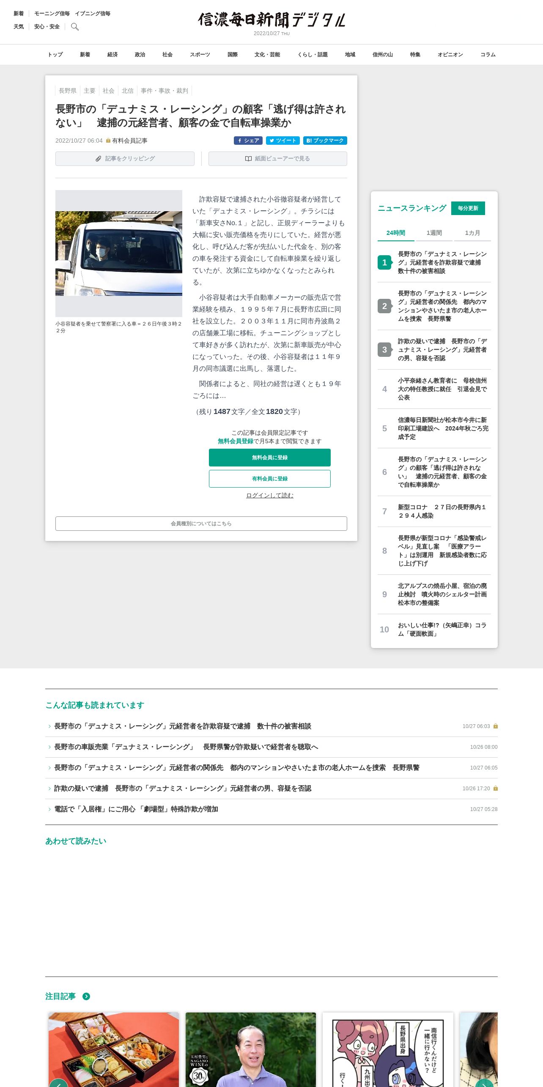Open the 信濃毎日新聞デジタル logo
The height and width of the screenshot is (1087, 543).
271,20
